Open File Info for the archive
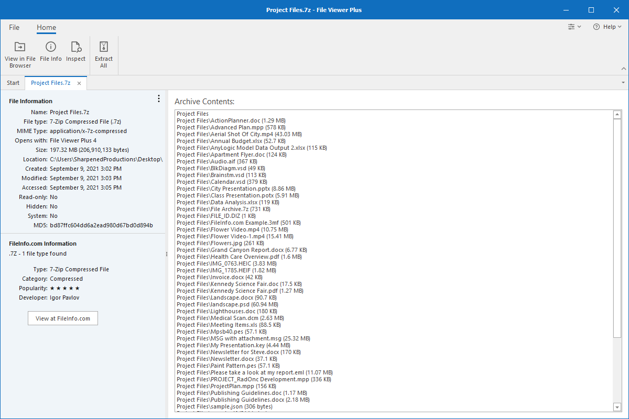The width and height of the screenshot is (629, 419). coord(50,52)
